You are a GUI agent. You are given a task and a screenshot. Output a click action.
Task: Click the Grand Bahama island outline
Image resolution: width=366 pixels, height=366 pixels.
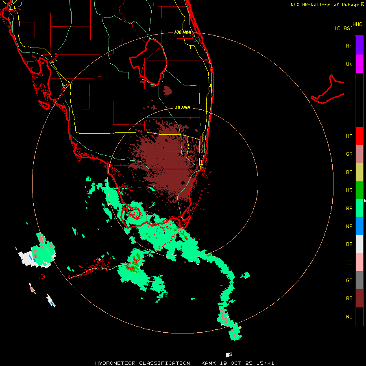(x=327, y=89)
